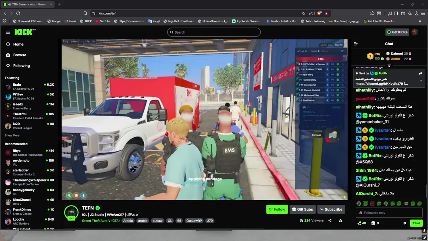Report the stream with the warning icon
Image resolution: width=428 pixels, height=241 pixels.
coord(340,221)
